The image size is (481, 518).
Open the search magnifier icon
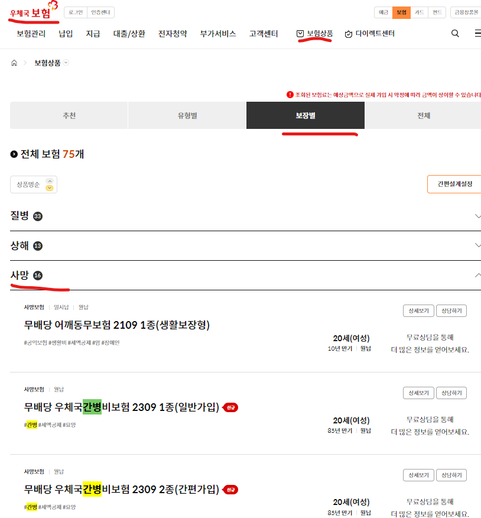454,34
